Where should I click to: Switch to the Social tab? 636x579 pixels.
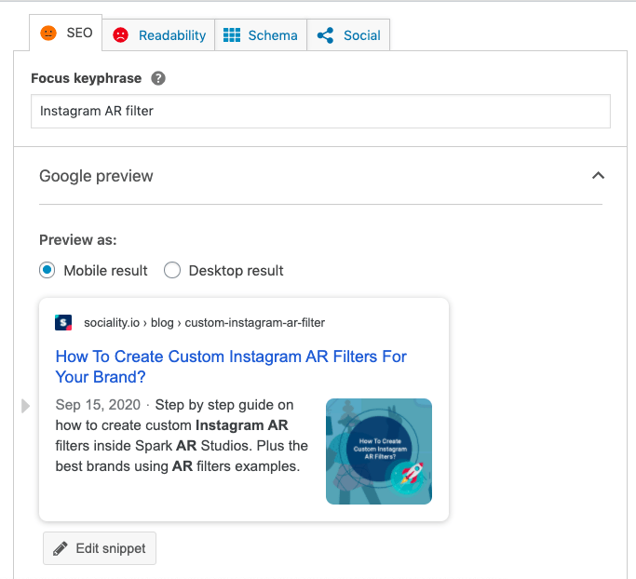click(x=348, y=35)
